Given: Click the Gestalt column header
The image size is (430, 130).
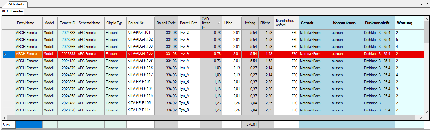Looking at the screenshot, I should point(315,23).
